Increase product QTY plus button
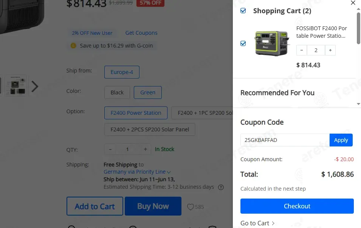 pos(145,149)
